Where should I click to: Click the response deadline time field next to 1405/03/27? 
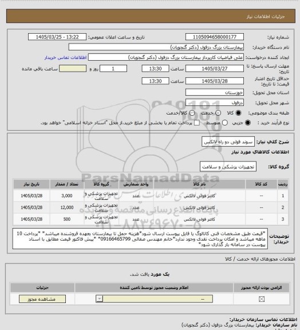(x=156, y=69)
